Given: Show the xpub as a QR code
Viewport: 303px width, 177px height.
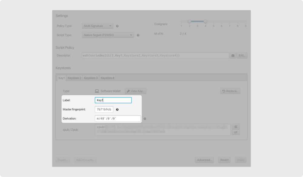Looking at the screenshot, I should coord(236,127).
